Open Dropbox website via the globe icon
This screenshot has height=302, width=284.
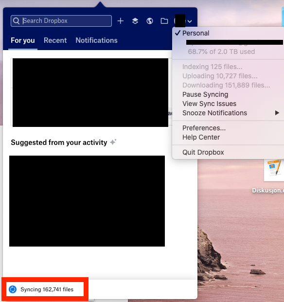coord(150,21)
